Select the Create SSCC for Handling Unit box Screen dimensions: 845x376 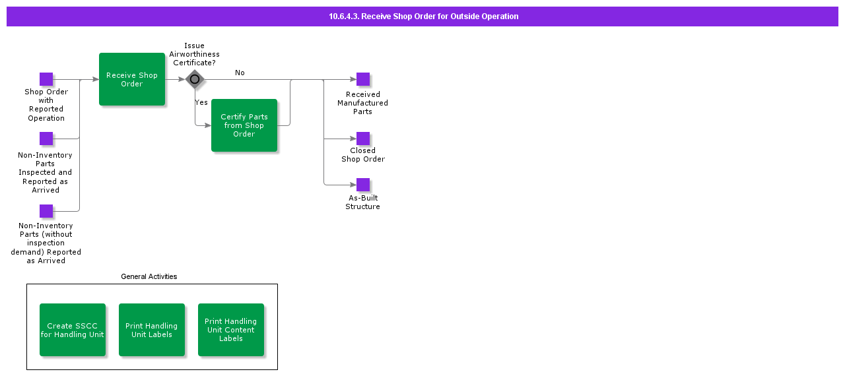coord(73,330)
